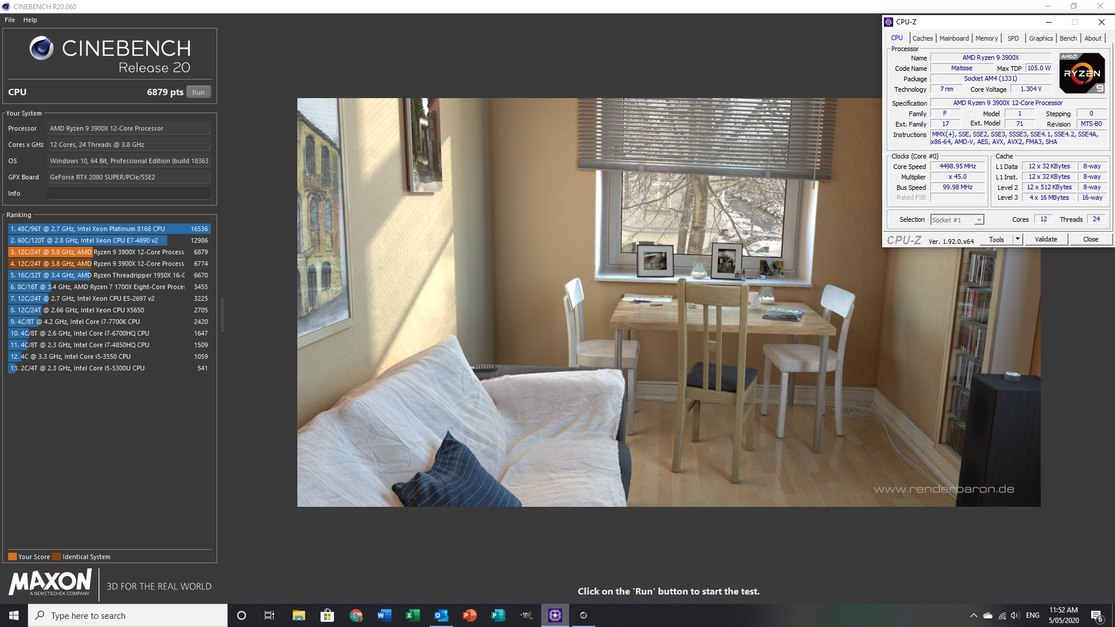1115x627 pixels.
Task: Click the Cinebench taskbar icon
Action: [584, 615]
